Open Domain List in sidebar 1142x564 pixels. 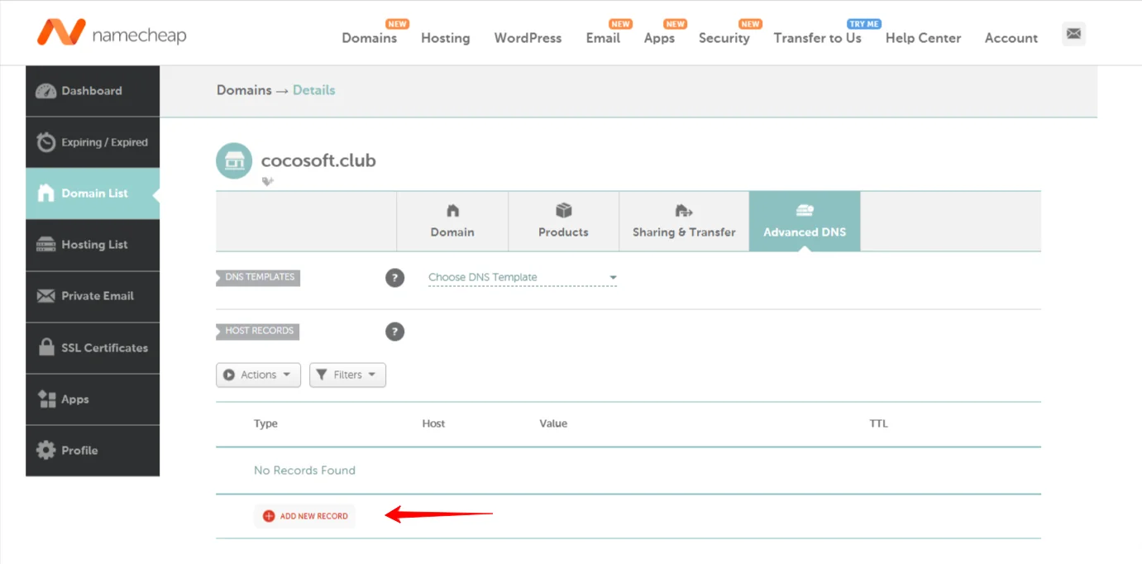(x=93, y=194)
